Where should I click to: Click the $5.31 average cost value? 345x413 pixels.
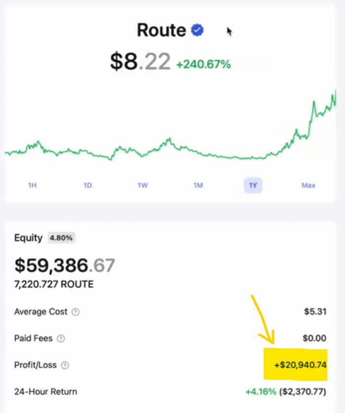point(315,312)
